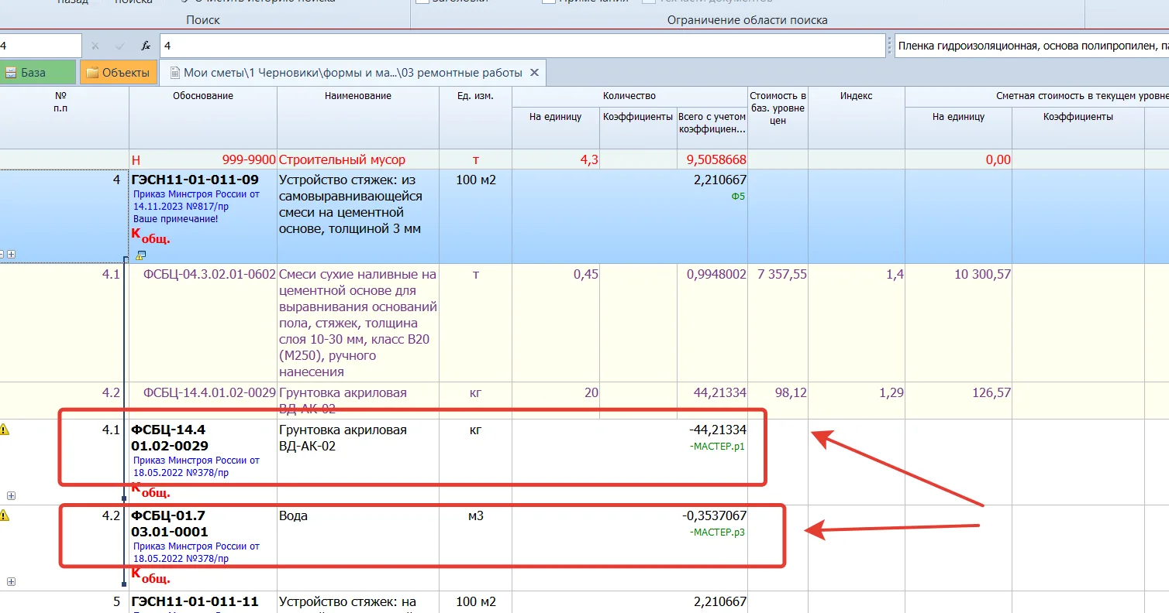Expand the ГЭСН11-01-011-09 position with the plus box
This screenshot has height=613, width=1169.
(x=12, y=254)
